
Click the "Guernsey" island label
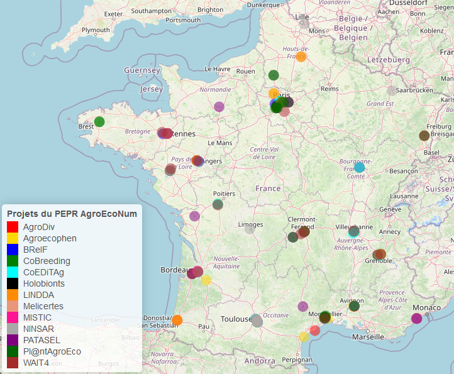pos(142,70)
